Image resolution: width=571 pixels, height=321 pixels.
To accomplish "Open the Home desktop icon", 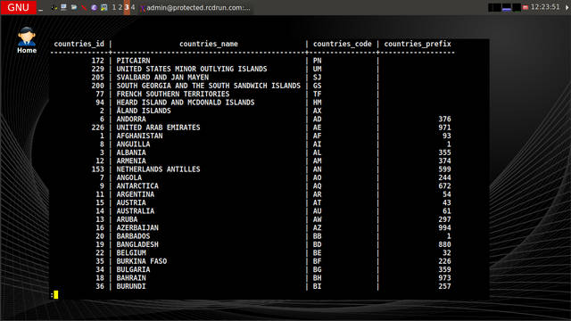I will pyautogui.click(x=27, y=40).
